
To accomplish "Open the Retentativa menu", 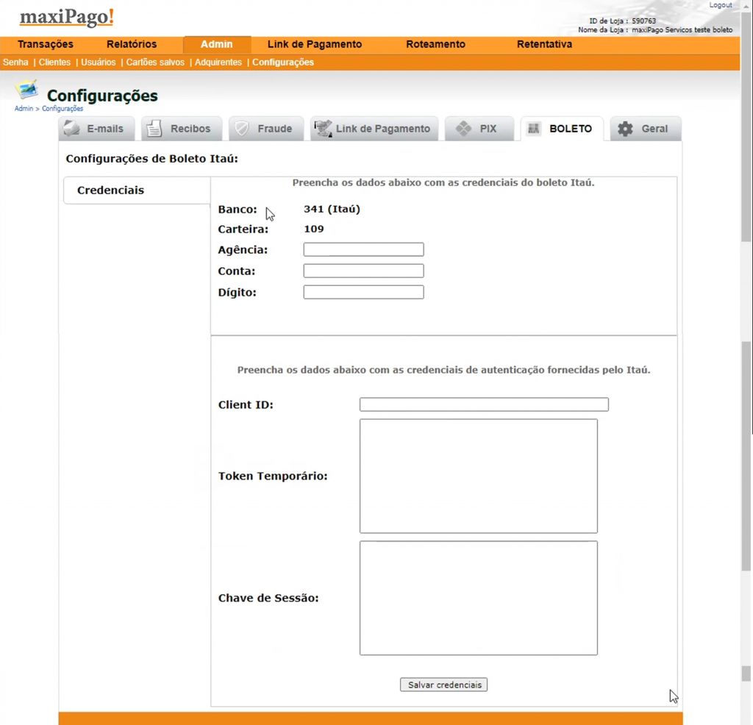I will [x=545, y=44].
